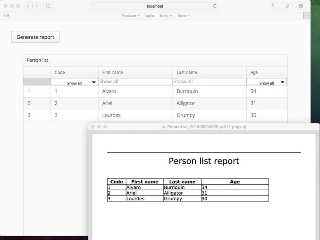This screenshot has width=320, height=240.
Task: Open the Share menu in the toolbar
Action: pyautogui.click(x=273, y=6)
